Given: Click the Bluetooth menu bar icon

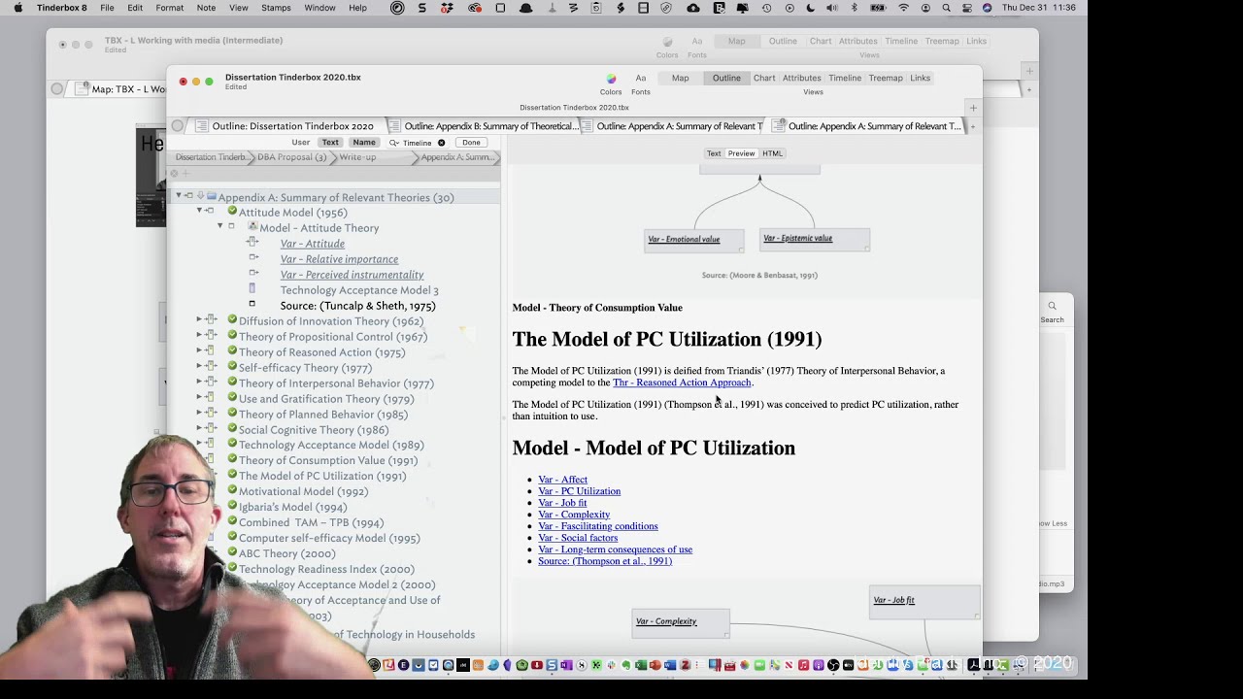Looking at the screenshot, I should click(855, 8).
